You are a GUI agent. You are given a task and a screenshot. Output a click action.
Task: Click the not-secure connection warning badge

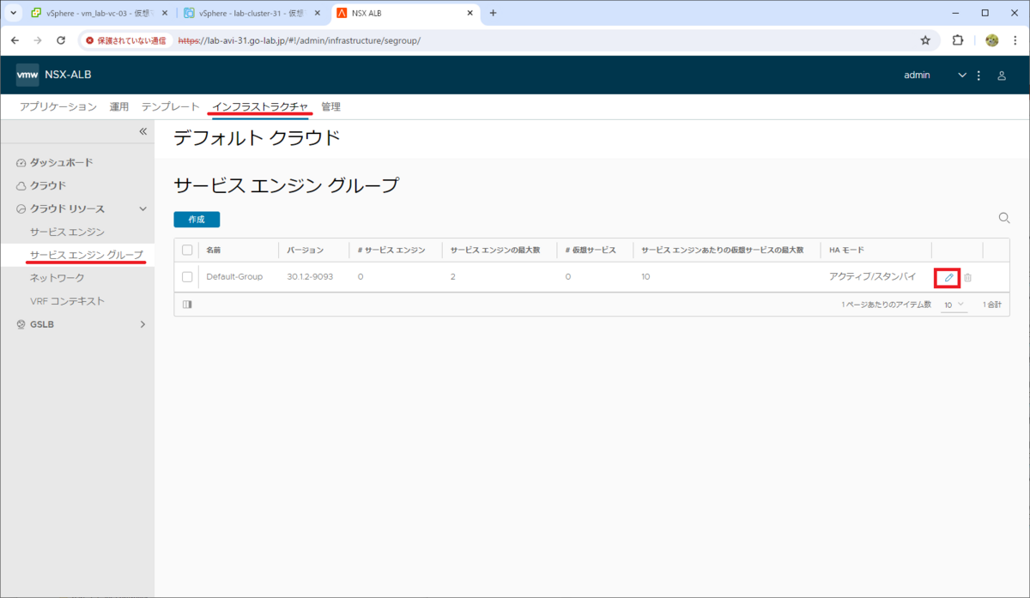coord(125,40)
